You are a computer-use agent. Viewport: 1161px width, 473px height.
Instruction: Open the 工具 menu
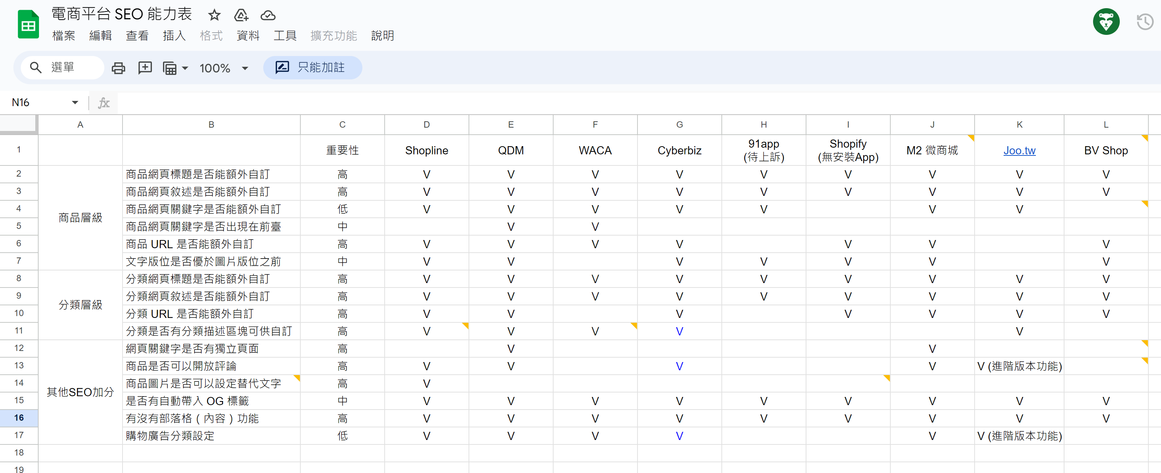tap(285, 36)
